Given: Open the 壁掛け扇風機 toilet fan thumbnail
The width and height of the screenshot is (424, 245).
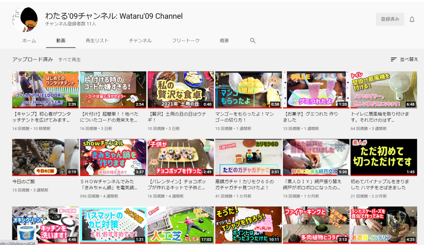Looking at the screenshot, I should [x=384, y=90].
